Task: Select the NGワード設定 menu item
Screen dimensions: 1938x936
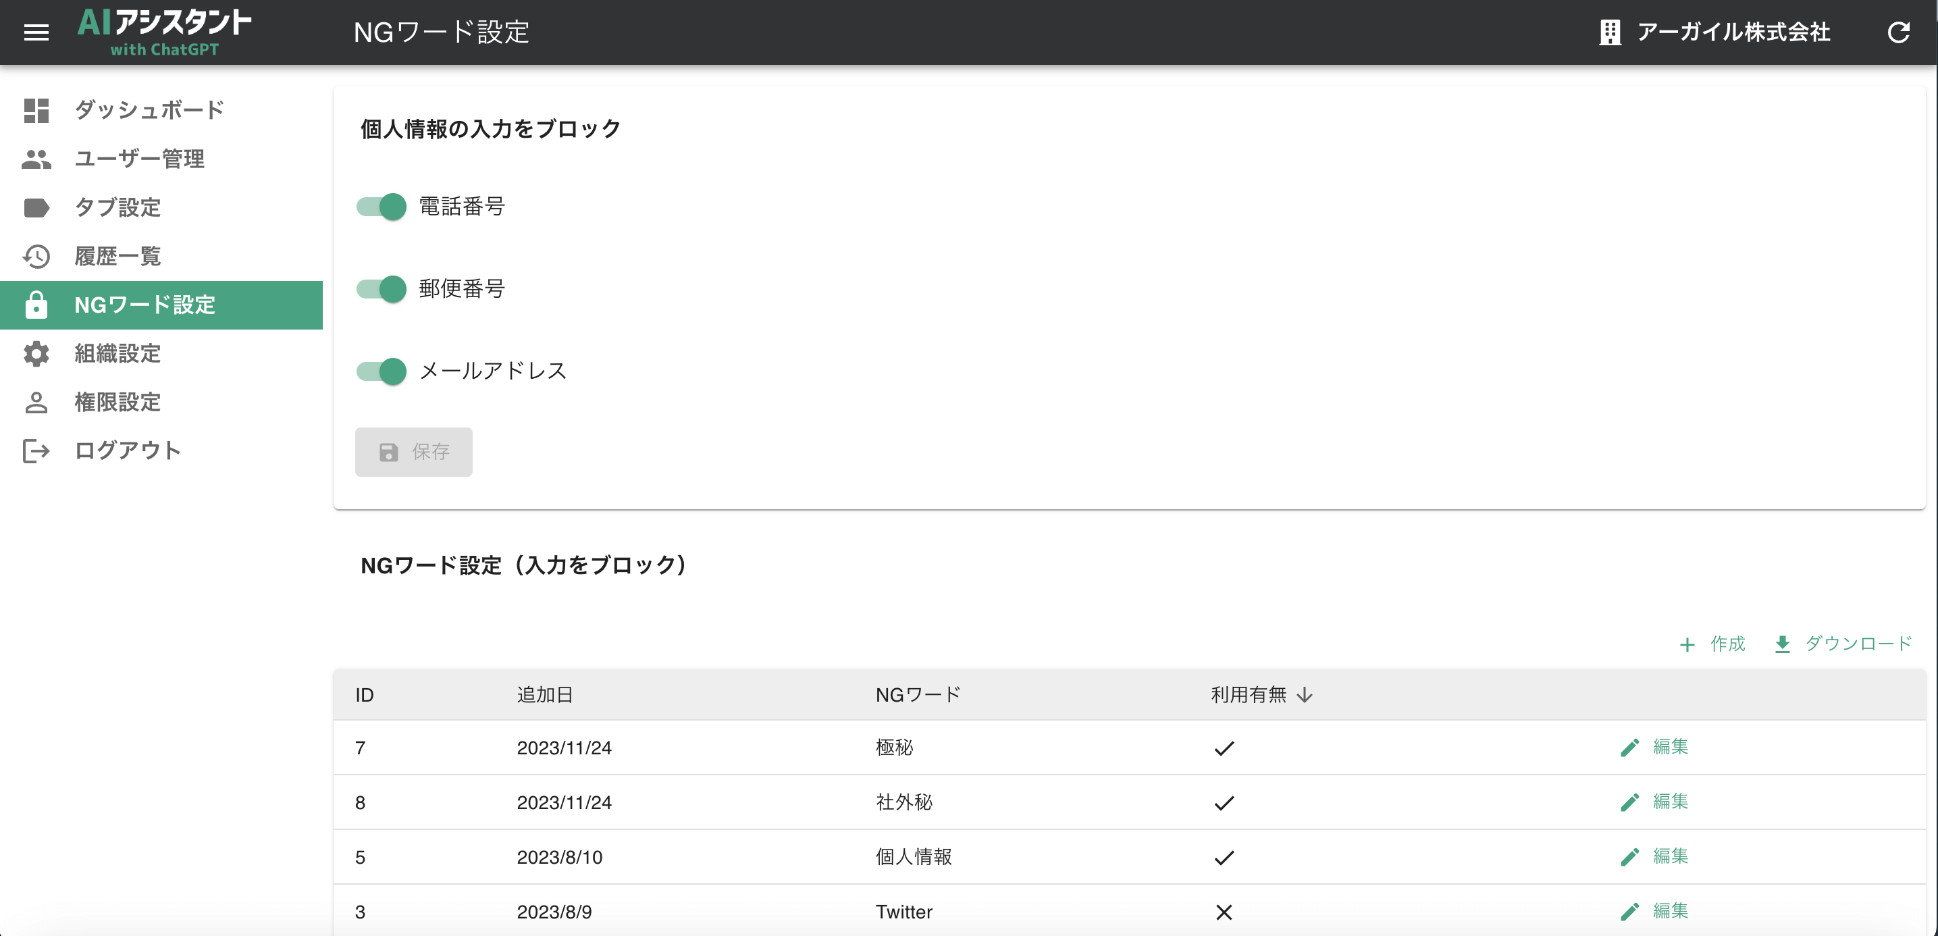Action: coord(143,305)
